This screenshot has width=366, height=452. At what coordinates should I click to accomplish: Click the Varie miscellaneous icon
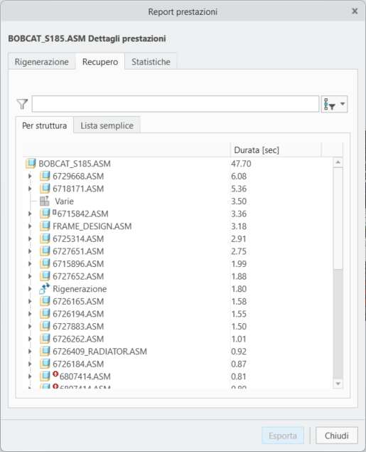[45, 201]
